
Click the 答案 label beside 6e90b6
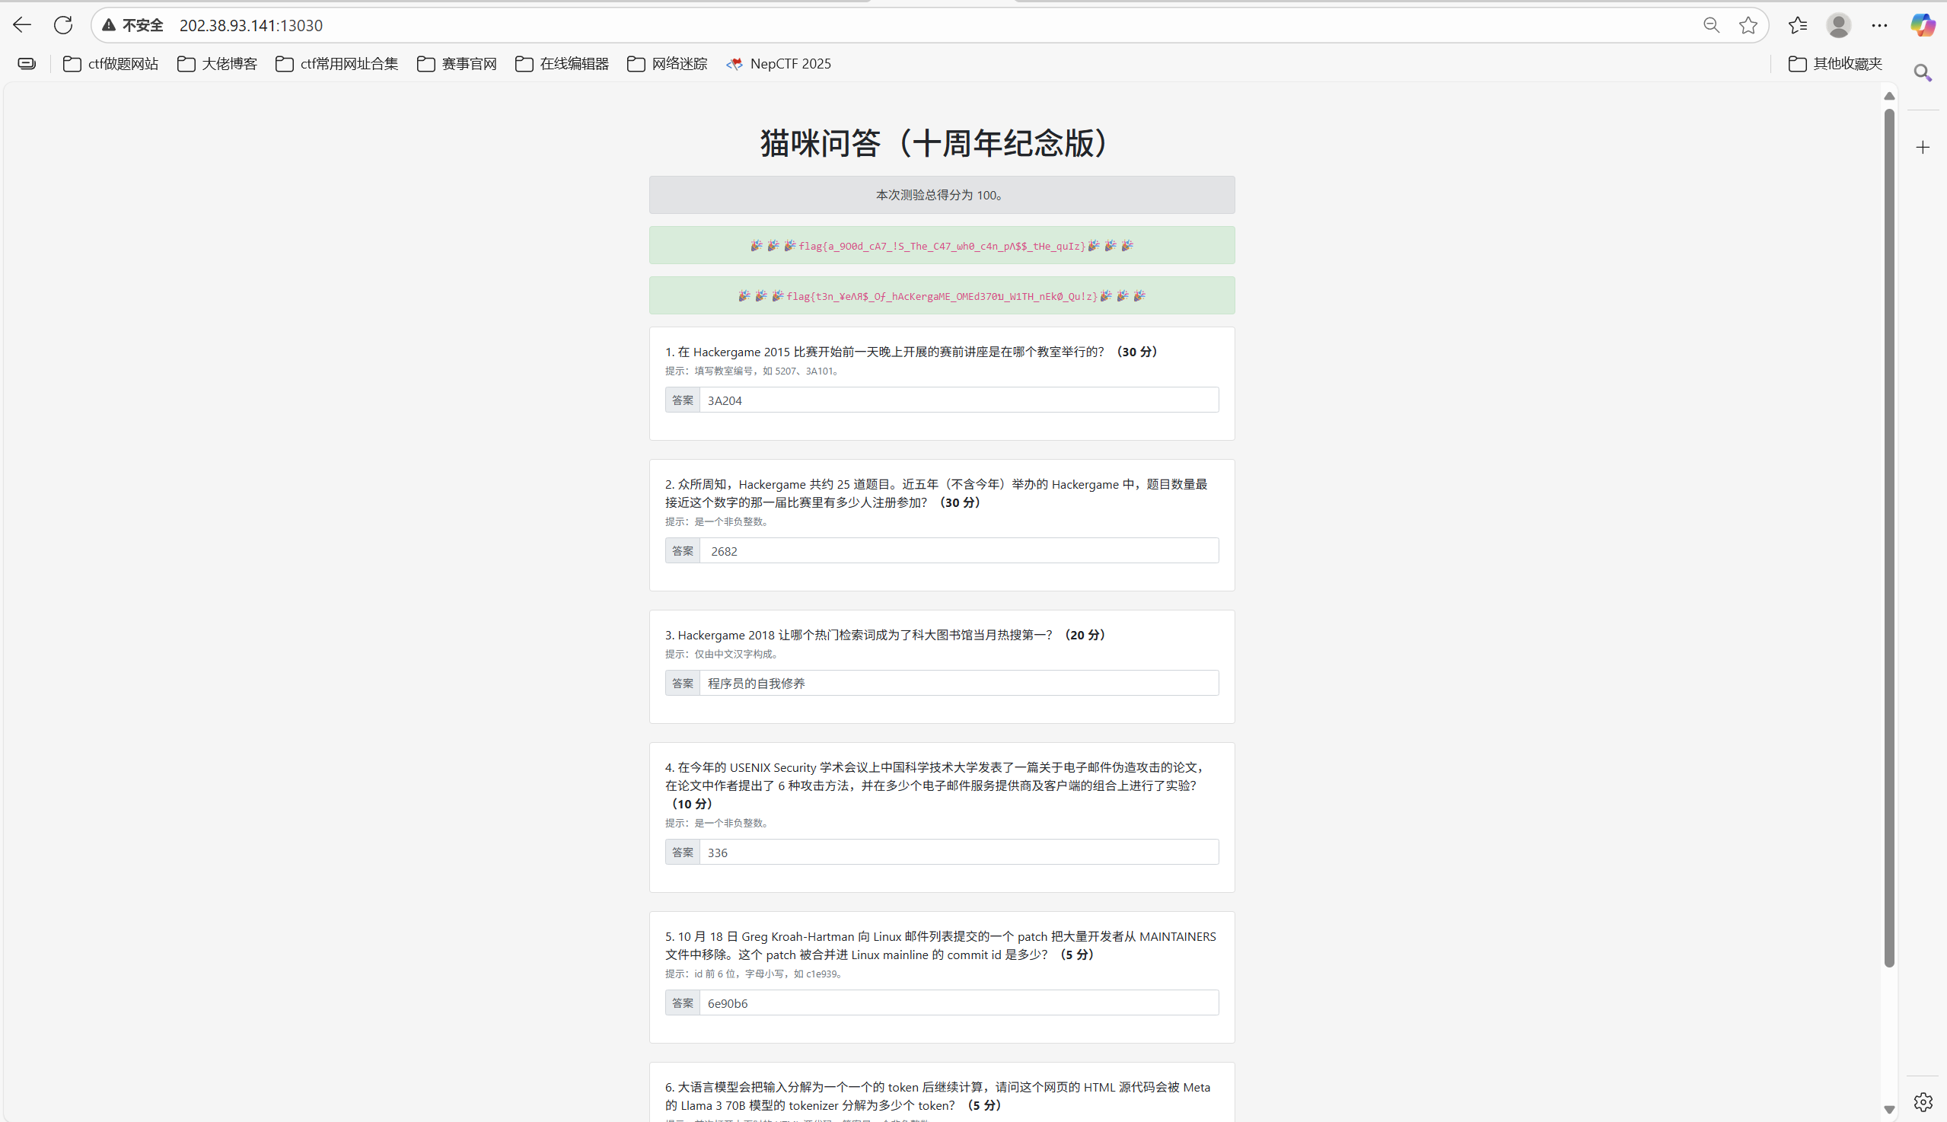click(683, 1002)
